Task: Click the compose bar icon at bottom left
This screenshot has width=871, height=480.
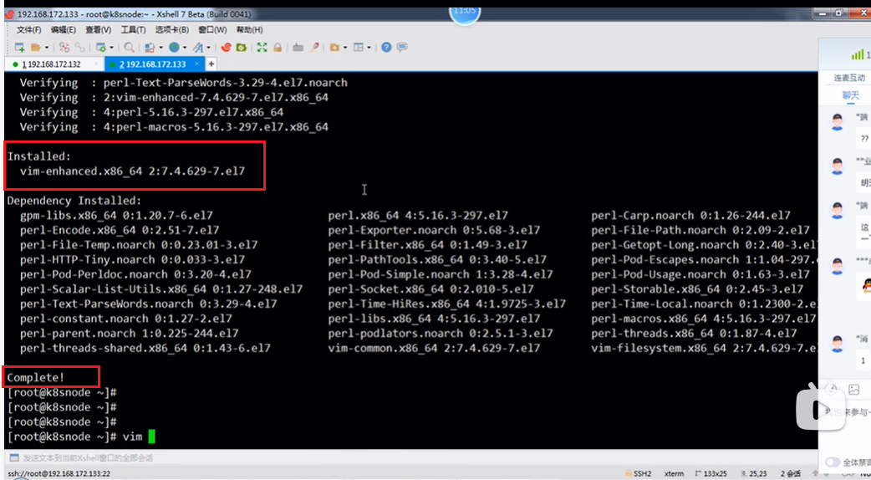Action: [14, 457]
